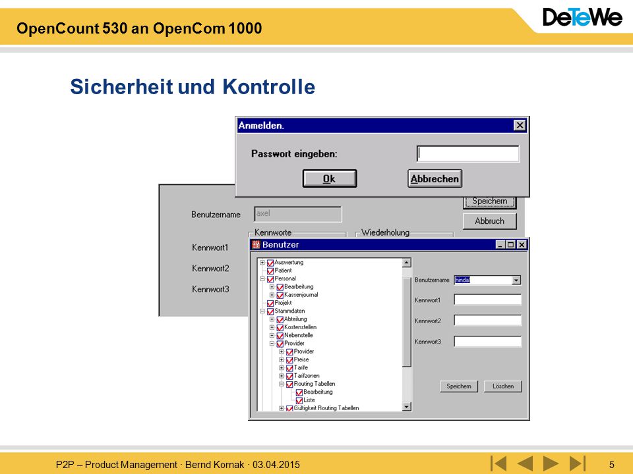
Task: Click the footer text 'P2P – Product Management'
Action: click(x=116, y=465)
